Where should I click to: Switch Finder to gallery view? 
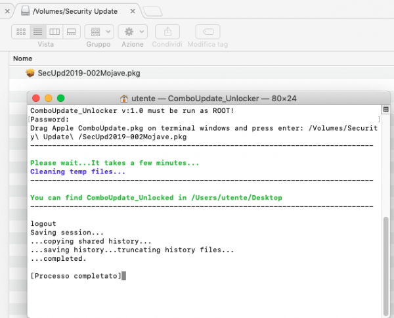(72, 32)
